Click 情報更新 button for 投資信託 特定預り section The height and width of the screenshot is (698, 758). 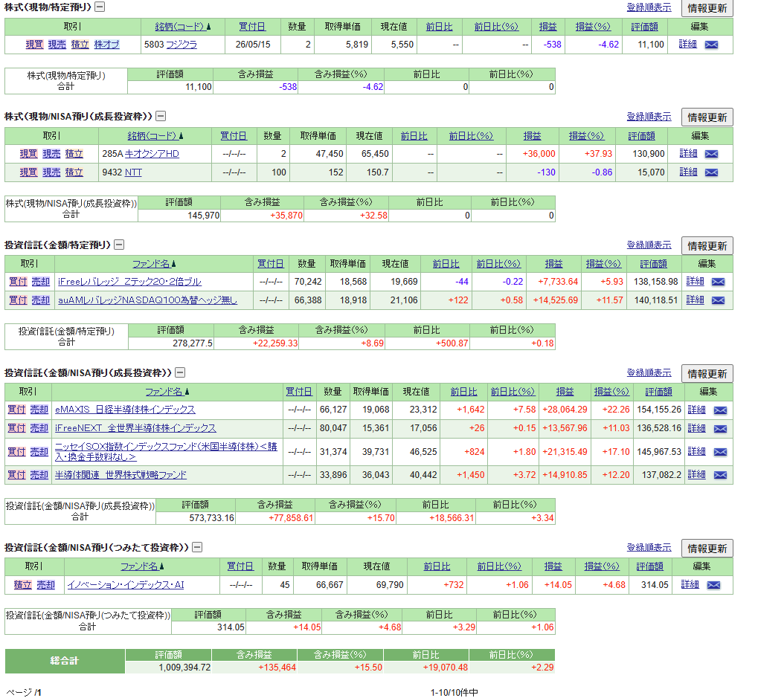pos(707,246)
